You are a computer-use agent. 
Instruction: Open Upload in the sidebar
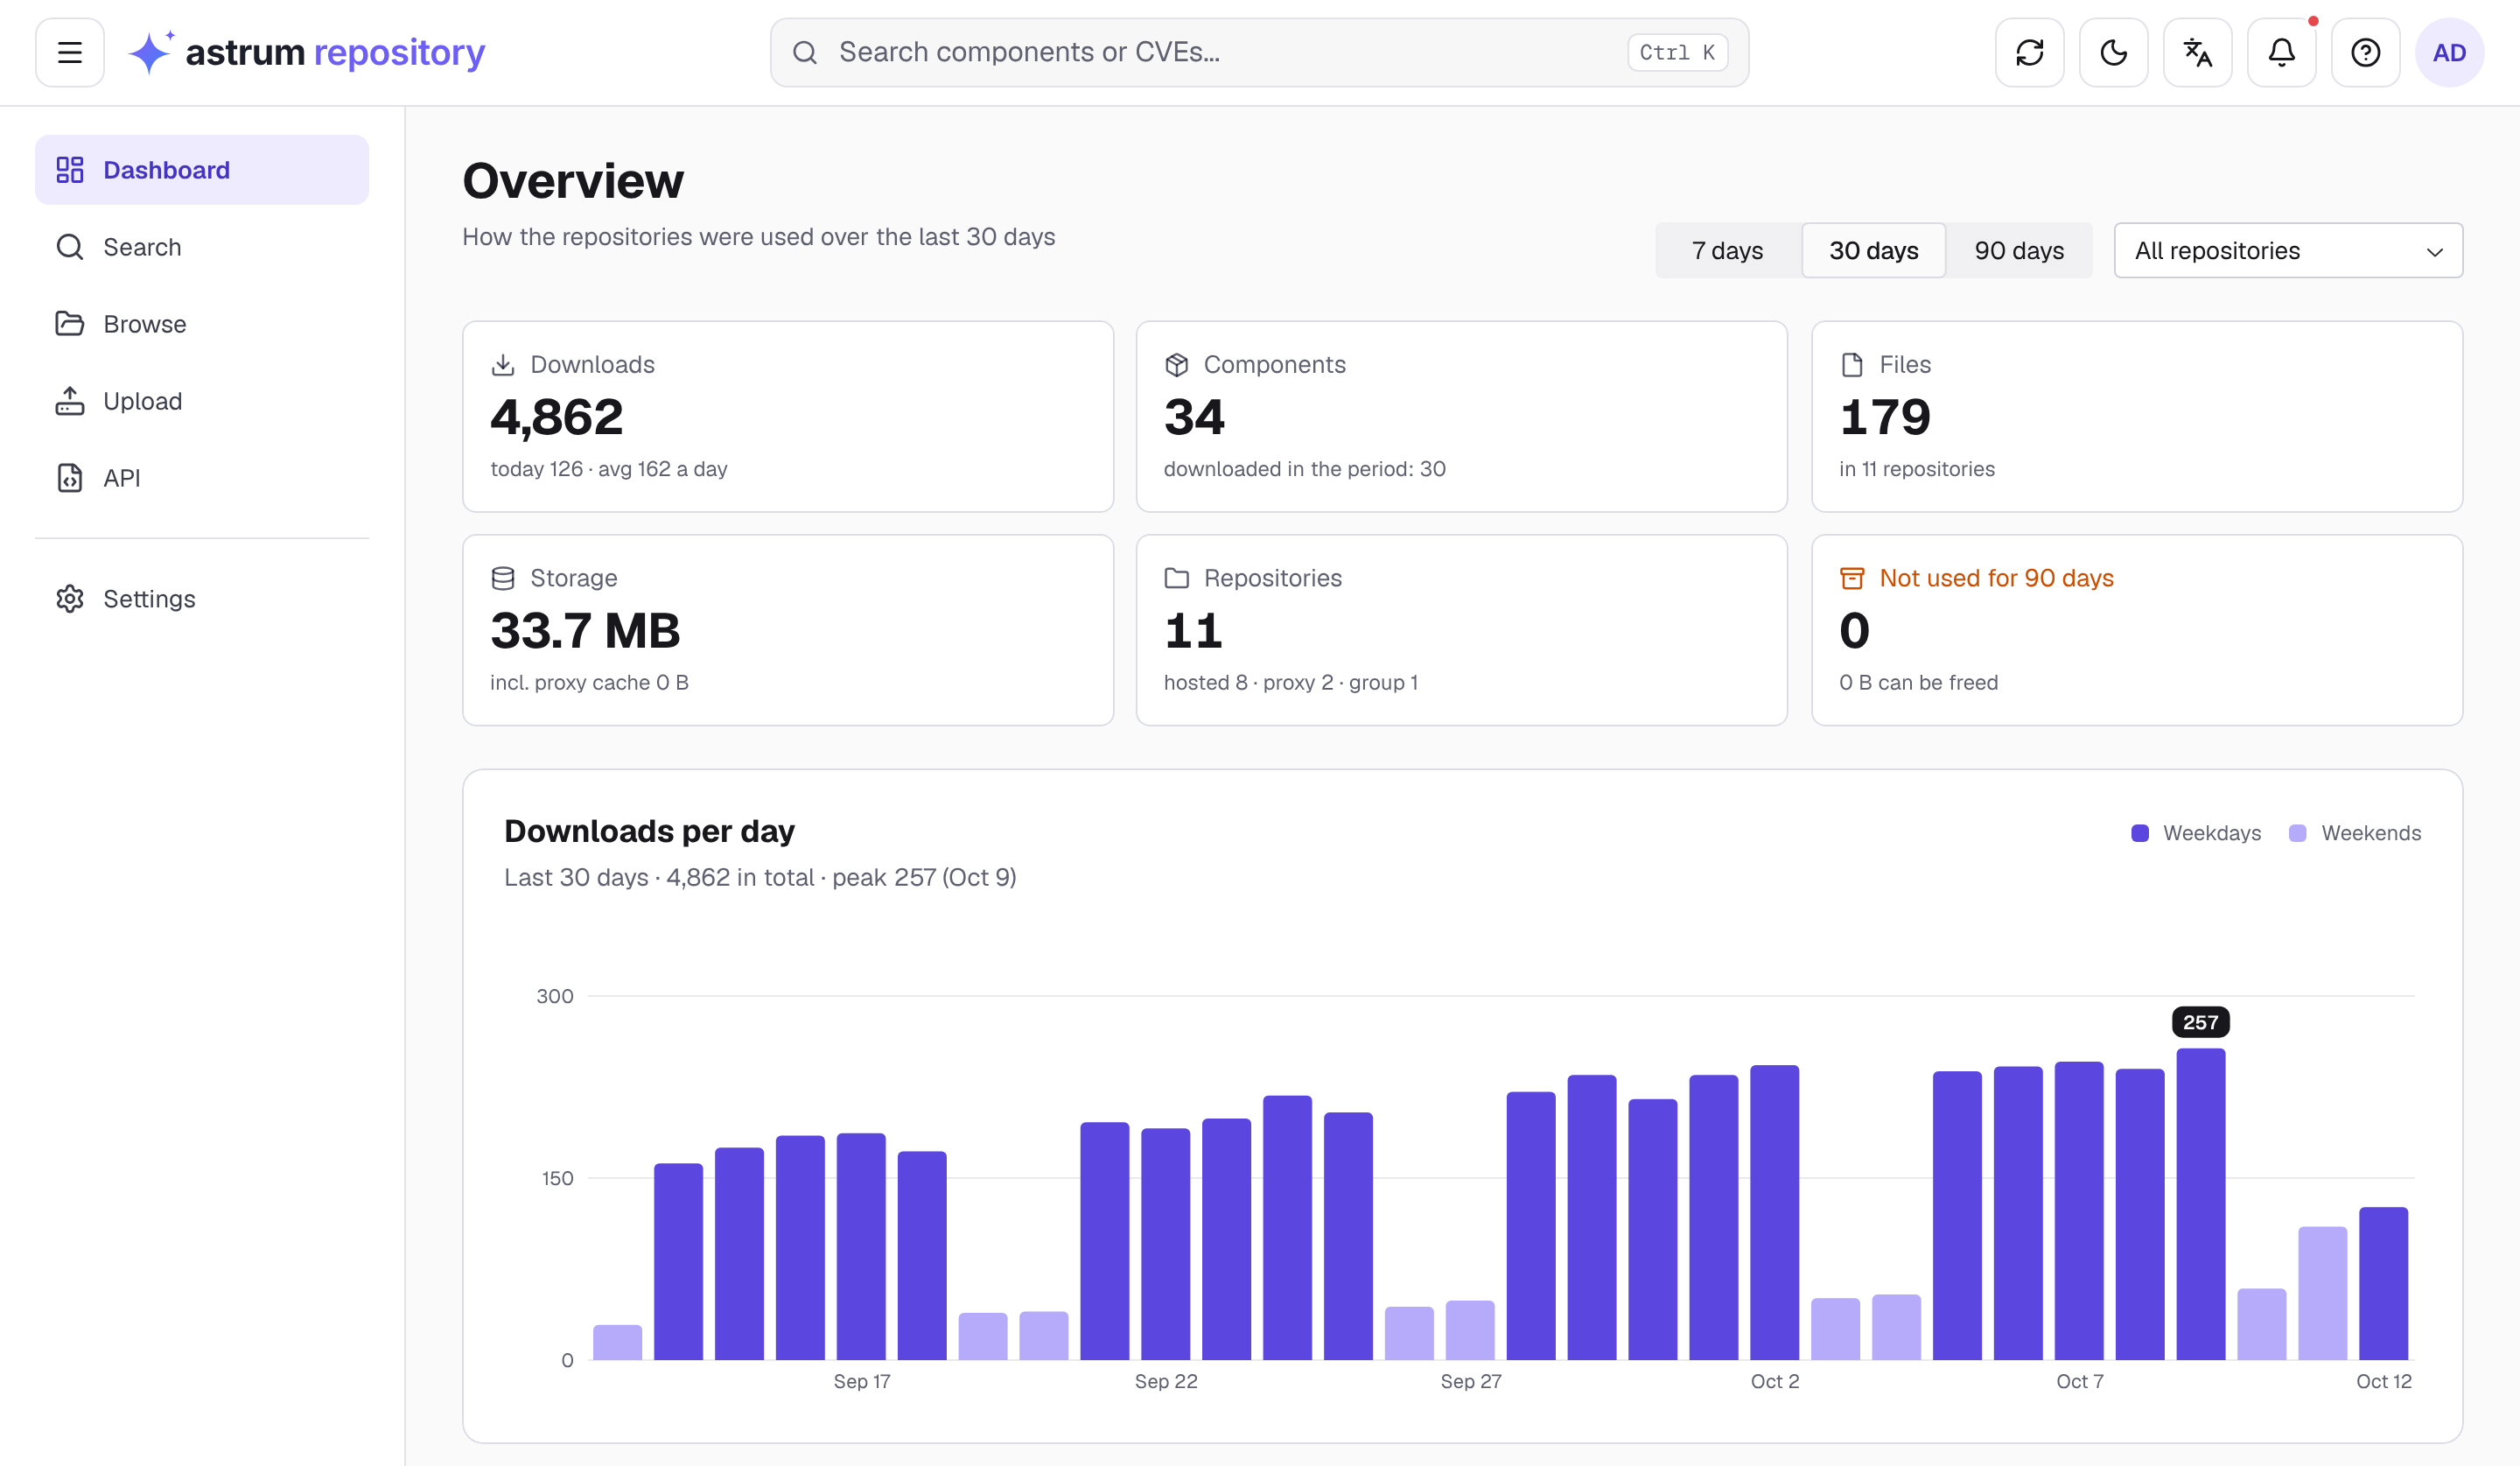202,401
